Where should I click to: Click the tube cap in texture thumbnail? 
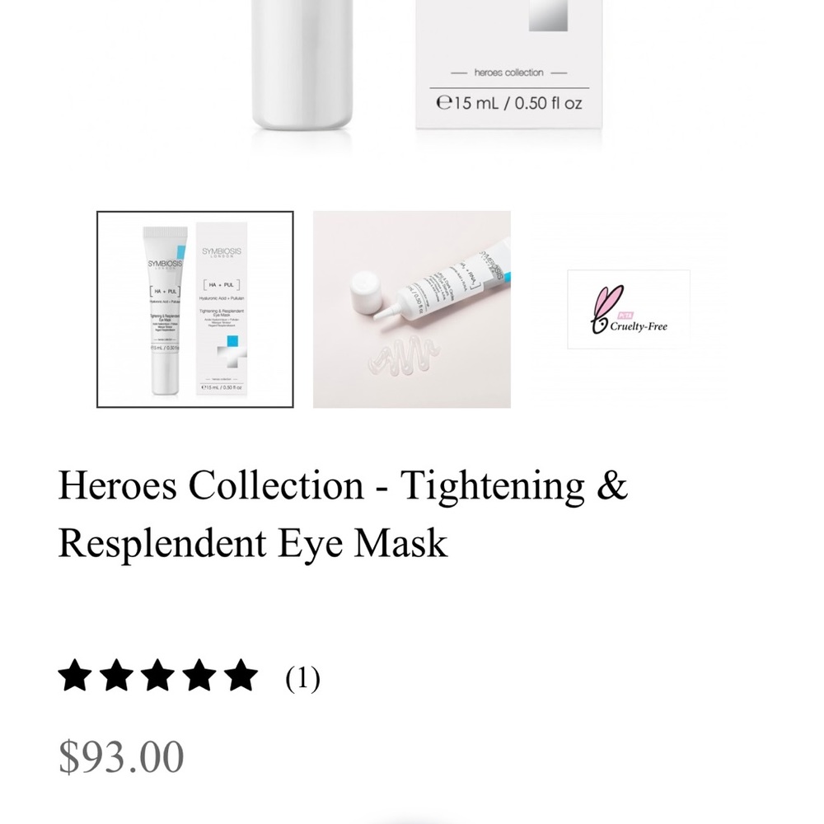click(366, 288)
